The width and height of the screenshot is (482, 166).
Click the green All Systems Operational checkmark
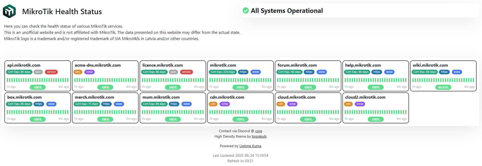246,11
